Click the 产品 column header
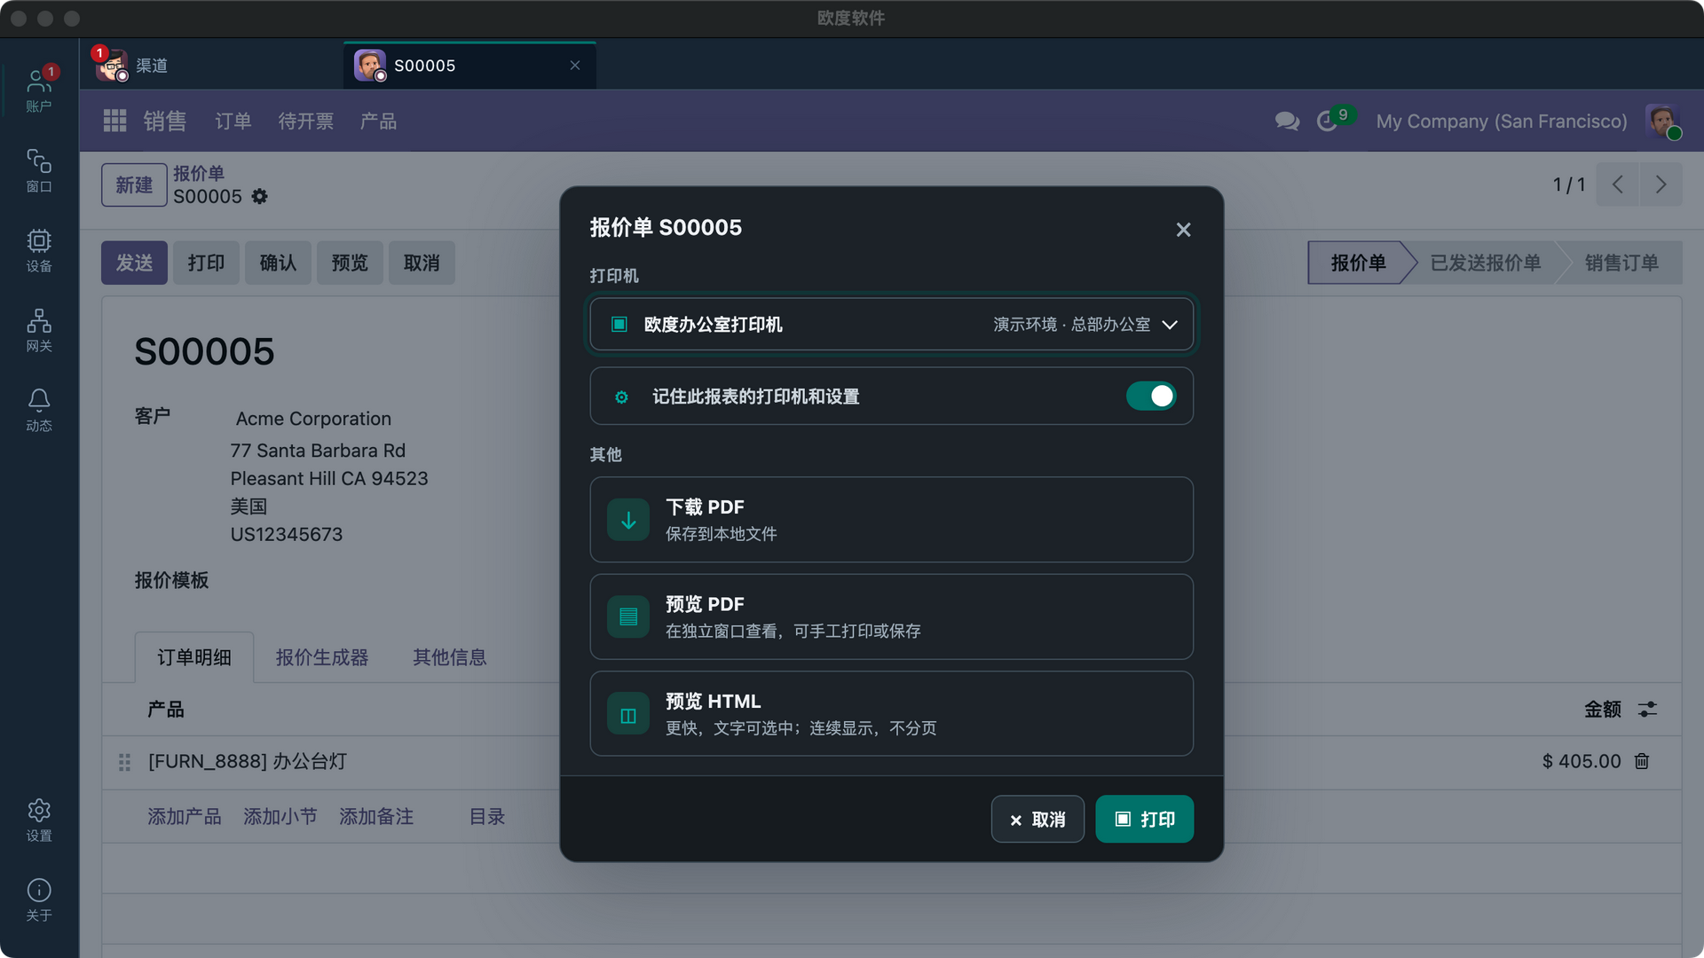This screenshot has width=1704, height=958. pyautogui.click(x=166, y=709)
